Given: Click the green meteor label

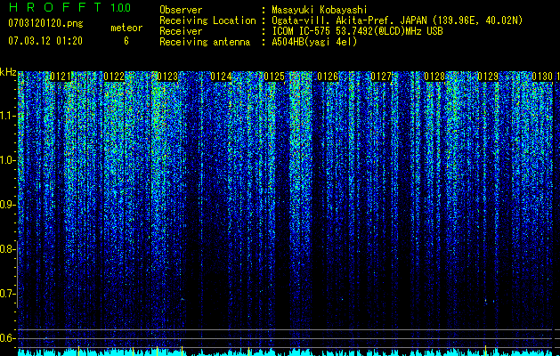Looking at the screenshot, I should (x=126, y=28).
